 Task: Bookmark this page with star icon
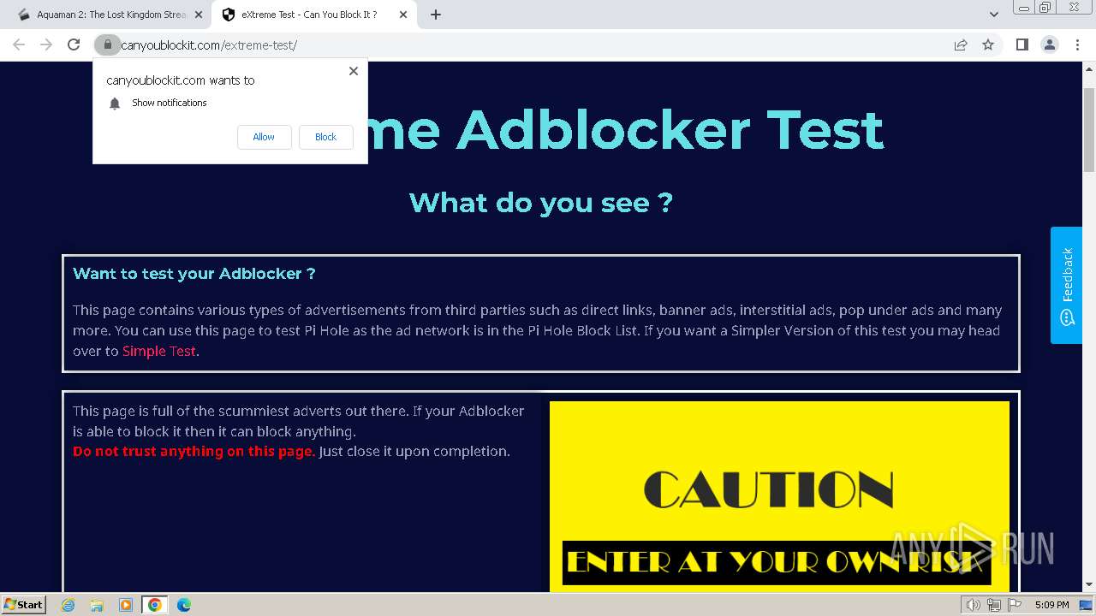pos(988,44)
